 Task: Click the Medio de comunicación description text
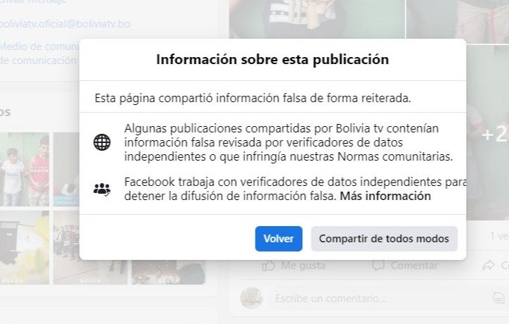(x=39, y=54)
